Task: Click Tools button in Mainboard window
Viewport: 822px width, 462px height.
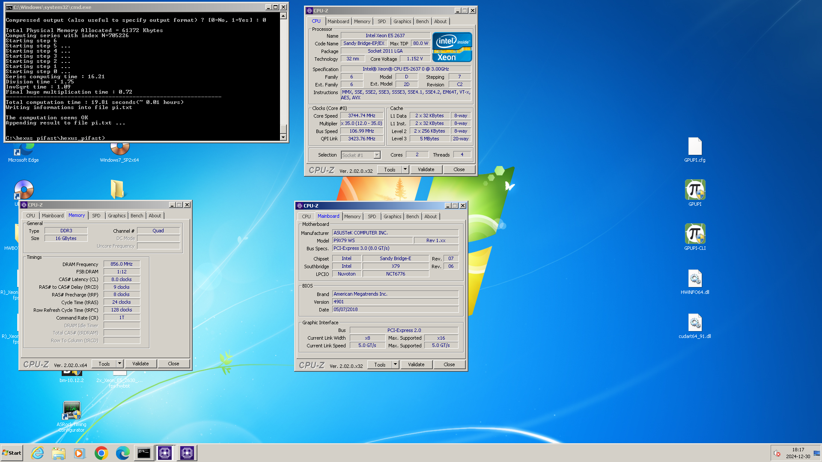Action: click(380, 364)
